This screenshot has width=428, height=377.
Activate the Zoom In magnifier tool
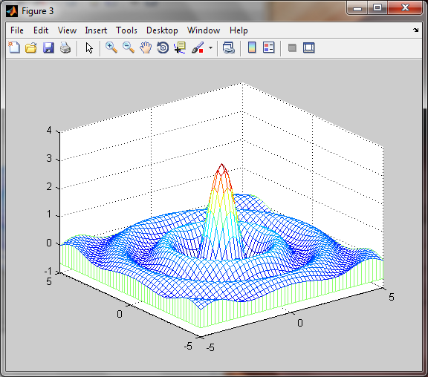point(111,47)
